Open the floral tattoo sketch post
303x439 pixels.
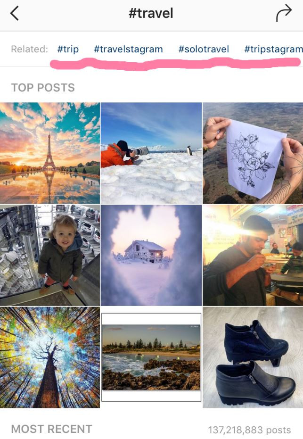(x=253, y=153)
